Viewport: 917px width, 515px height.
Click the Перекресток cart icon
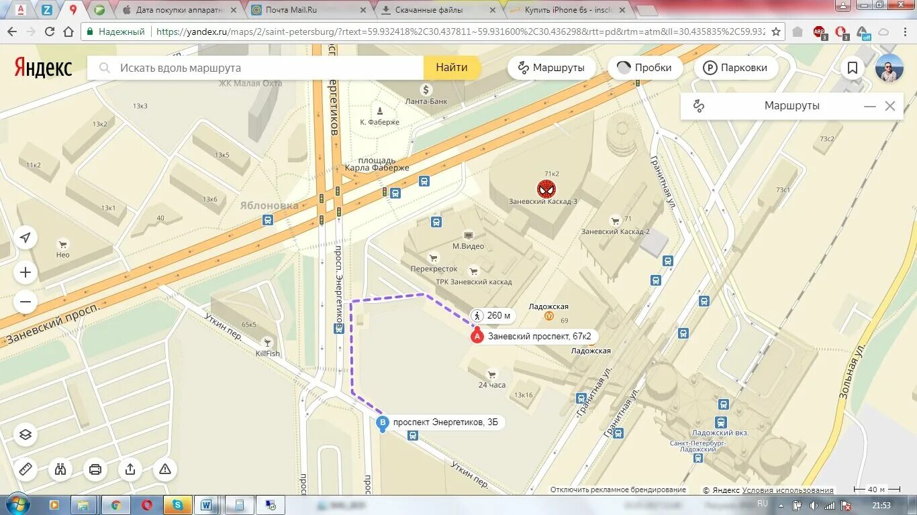pos(434,257)
